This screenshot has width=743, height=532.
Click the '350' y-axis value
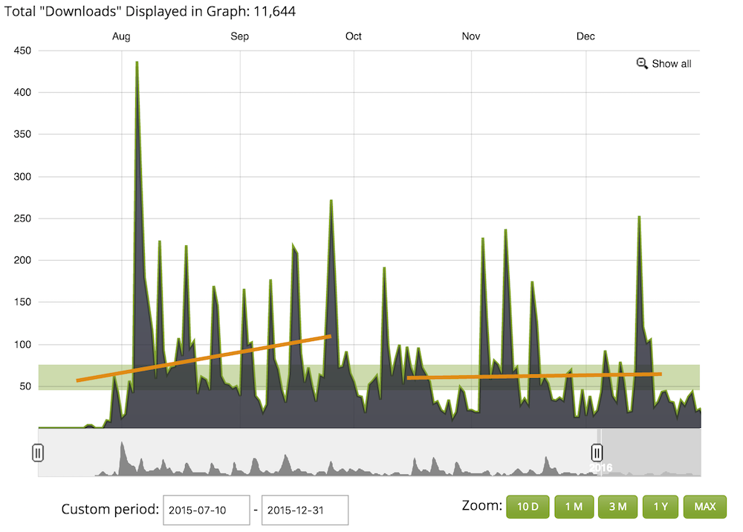[x=22, y=134]
